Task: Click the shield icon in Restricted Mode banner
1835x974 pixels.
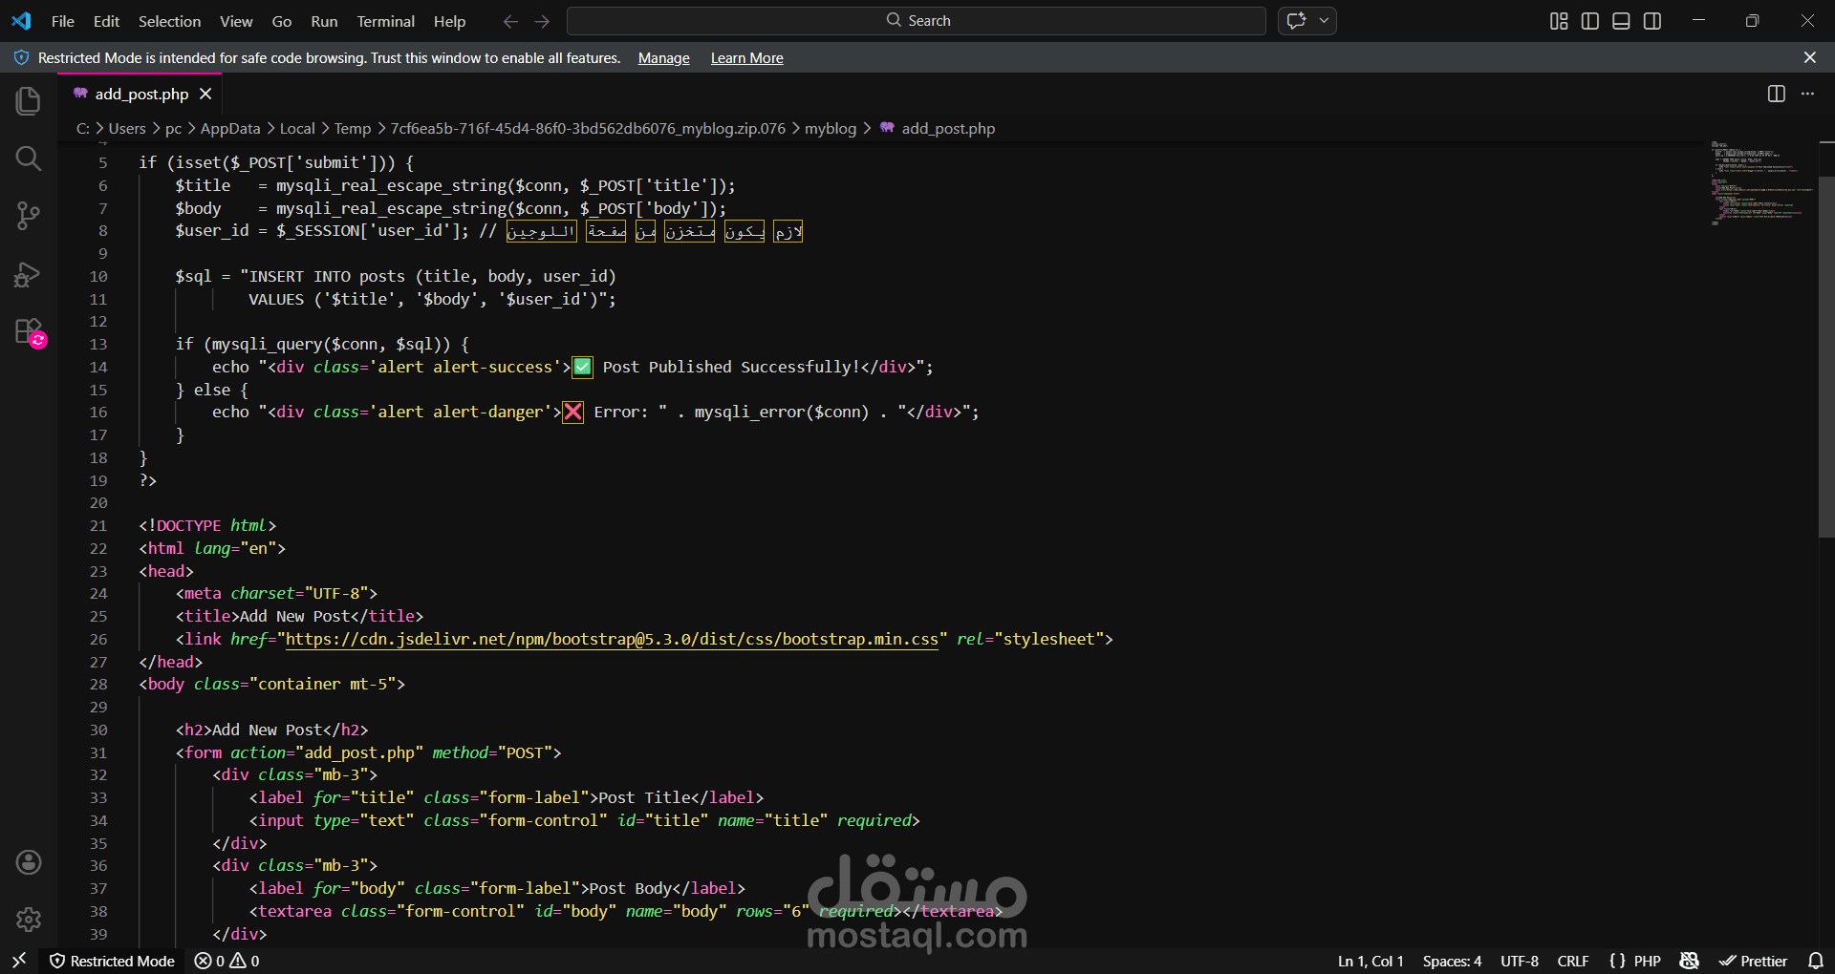Action: (x=21, y=58)
